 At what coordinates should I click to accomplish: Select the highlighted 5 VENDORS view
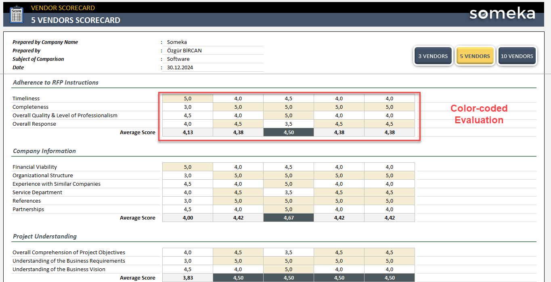(x=475, y=56)
